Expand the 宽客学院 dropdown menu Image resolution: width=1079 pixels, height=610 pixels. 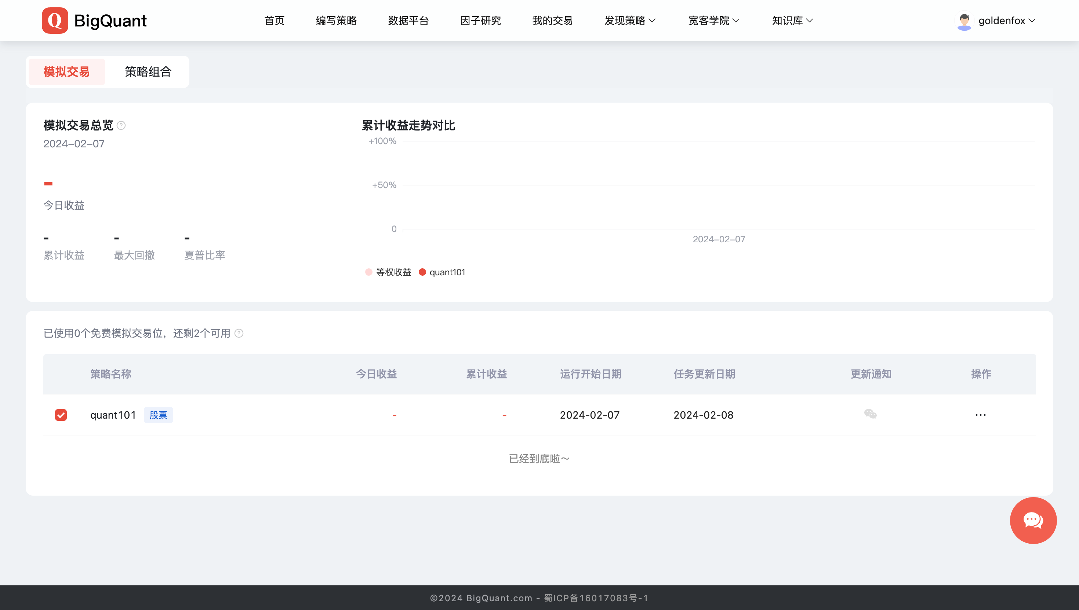713,21
